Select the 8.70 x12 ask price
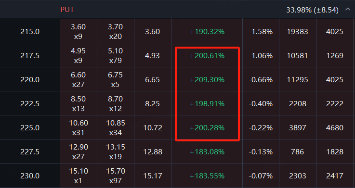 [x=115, y=104]
